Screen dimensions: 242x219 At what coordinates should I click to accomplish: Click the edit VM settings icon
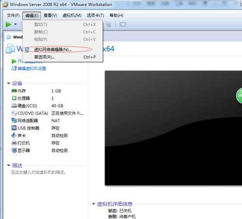point(14,68)
